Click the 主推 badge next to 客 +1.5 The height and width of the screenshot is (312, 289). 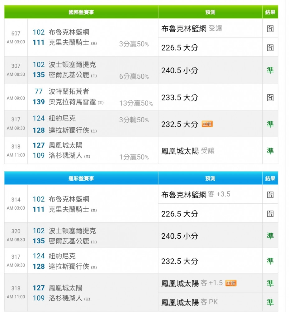(x=231, y=283)
